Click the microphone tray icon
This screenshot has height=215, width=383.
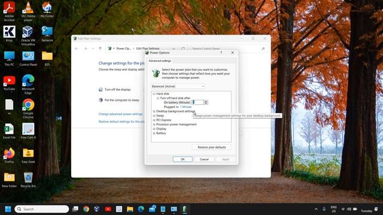pos(324,209)
